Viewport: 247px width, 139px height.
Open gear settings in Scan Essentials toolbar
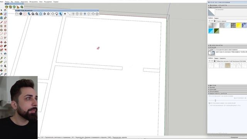pos(20,14)
